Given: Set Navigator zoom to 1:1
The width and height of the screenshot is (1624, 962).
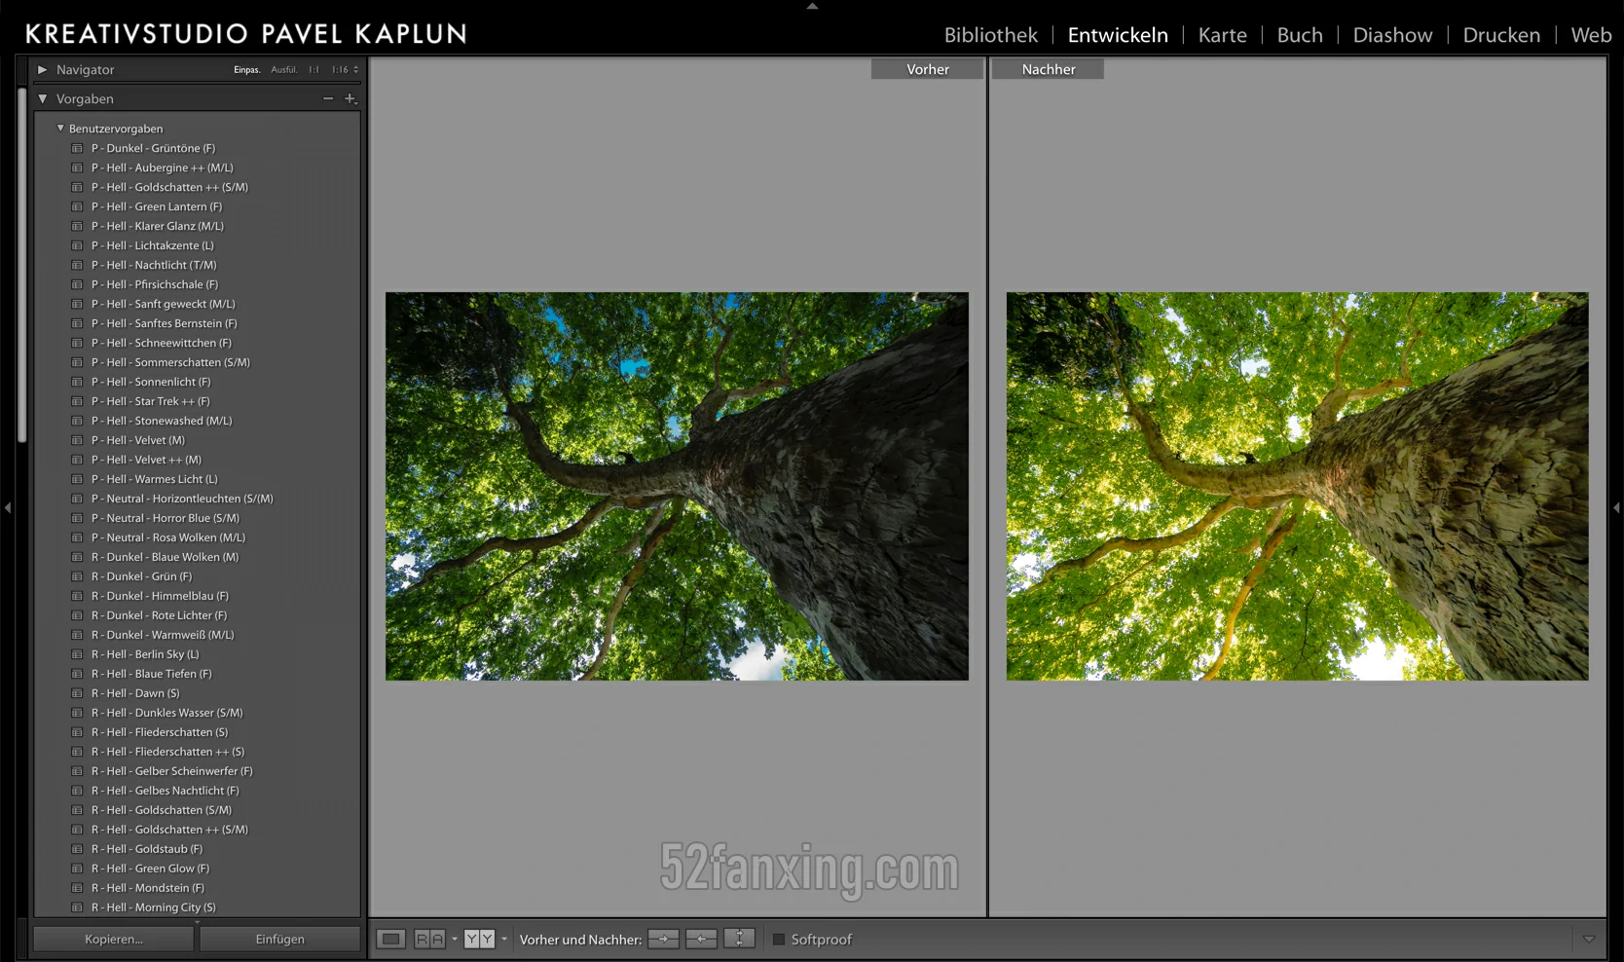Looking at the screenshot, I should (x=314, y=70).
